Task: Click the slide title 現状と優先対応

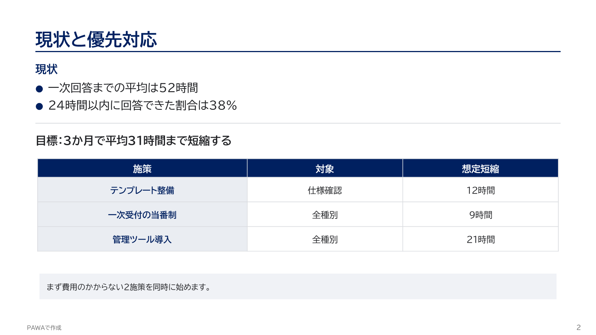Action: pyautogui.click(x=96, y=39)
